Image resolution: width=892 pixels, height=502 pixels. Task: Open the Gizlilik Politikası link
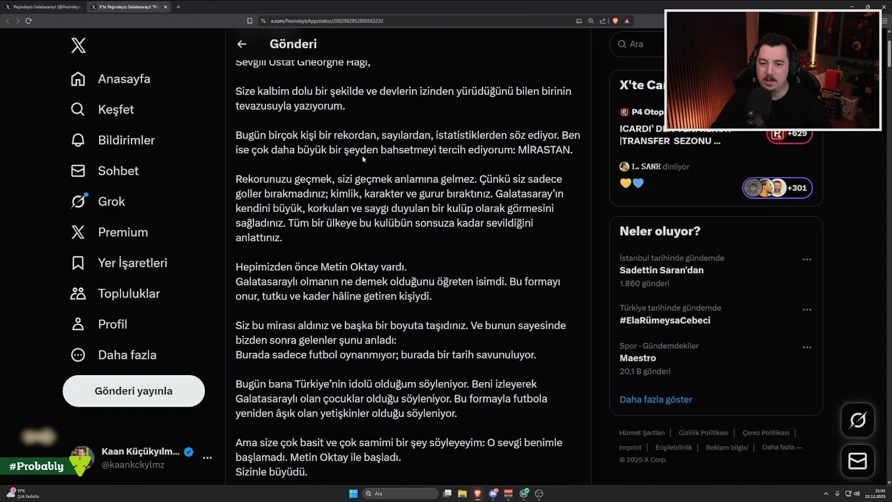coord(703,433)
